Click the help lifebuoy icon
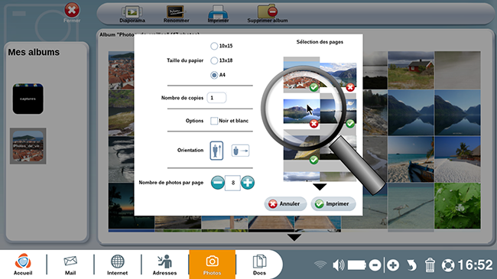 click(x=448, y=265)
